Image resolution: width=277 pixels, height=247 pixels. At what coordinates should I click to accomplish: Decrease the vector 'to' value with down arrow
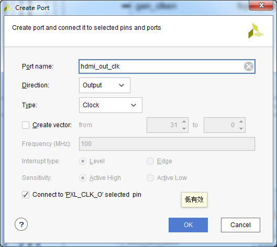coord(241,129)
